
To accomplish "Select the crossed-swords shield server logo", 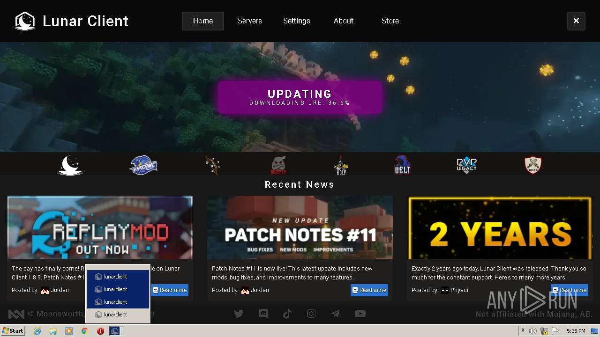I will tap(533, 165).
